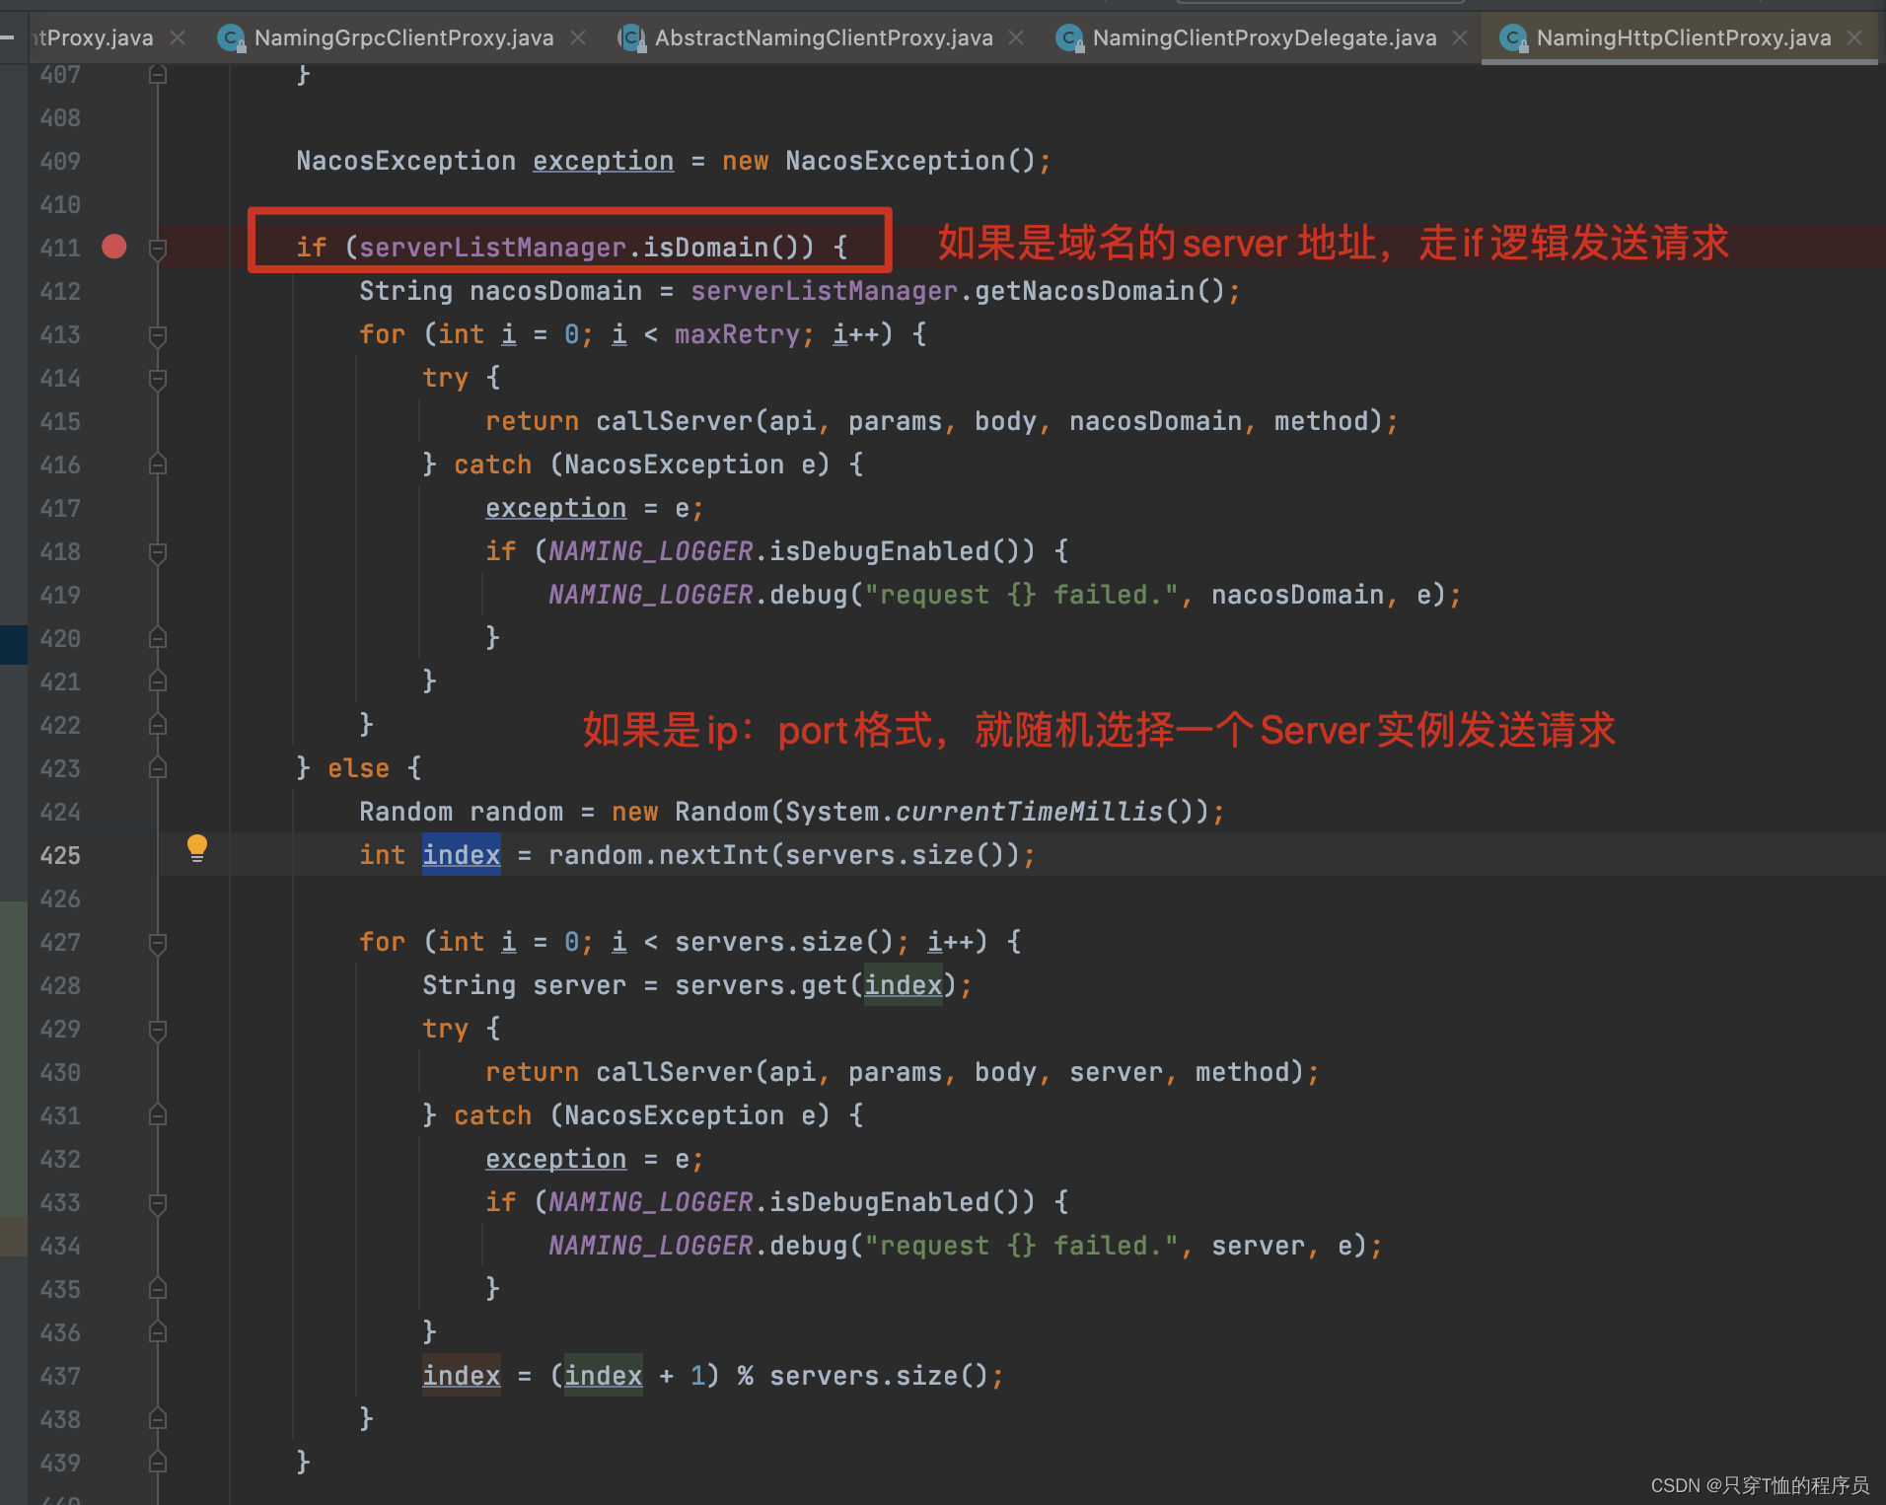Click callServer call on line 430
The height and width of the screenshot is (1505, 1886).
[675, 1072]
